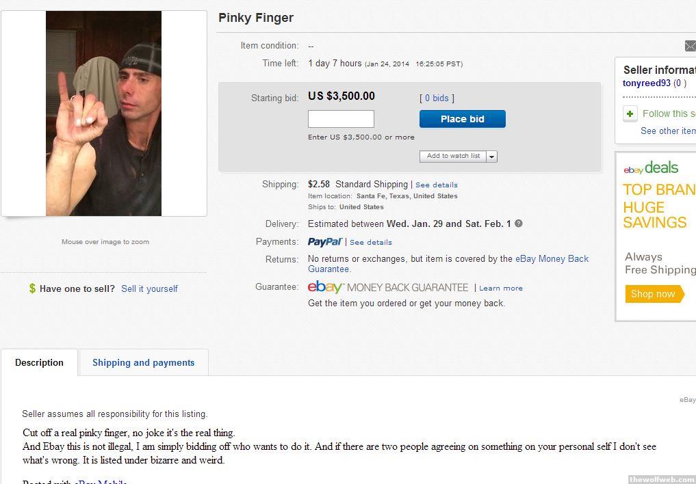Open the watch list dropdown arrow
The width and height of the screenshot is (696, 484).
(x=492, y=157)
